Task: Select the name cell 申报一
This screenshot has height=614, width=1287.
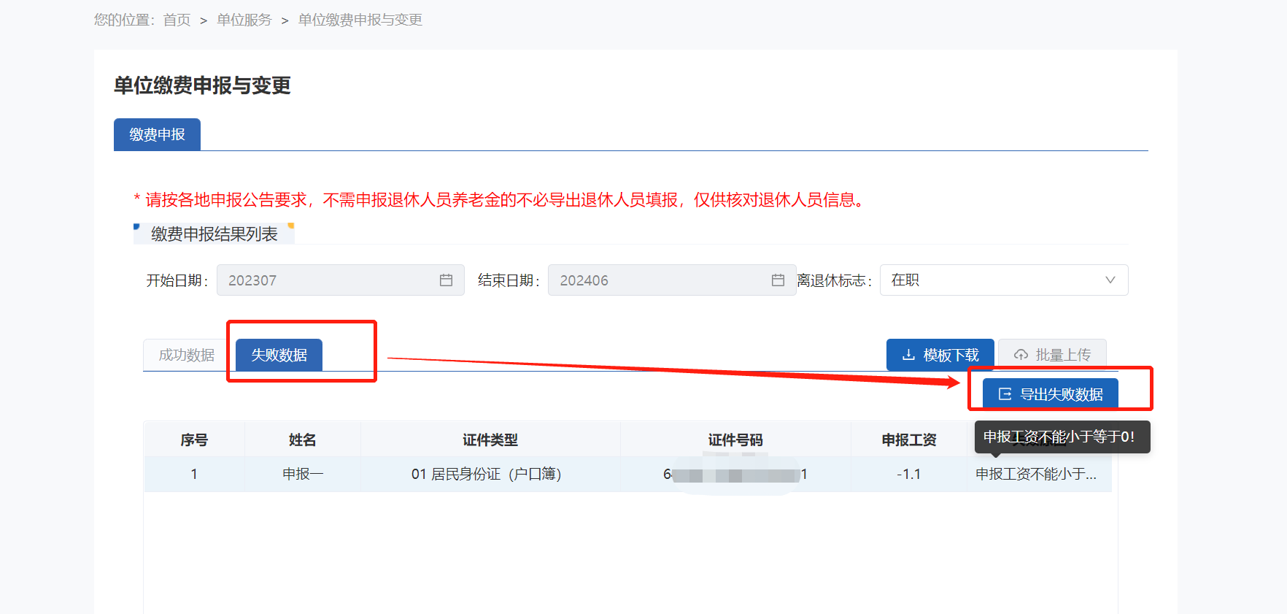Action: point(303,475)
